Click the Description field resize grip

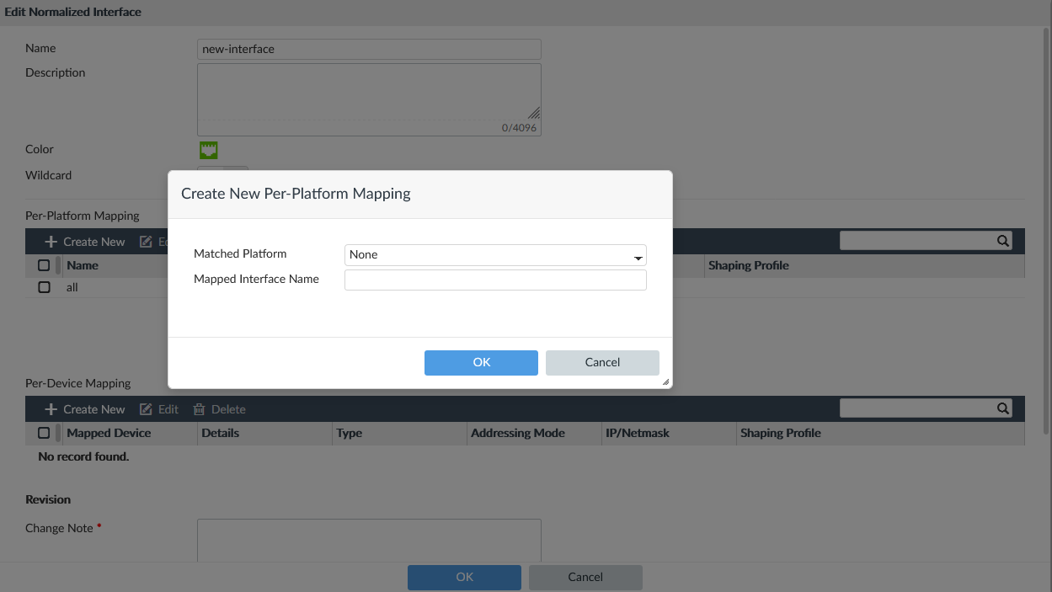click(x=534, y=113)
